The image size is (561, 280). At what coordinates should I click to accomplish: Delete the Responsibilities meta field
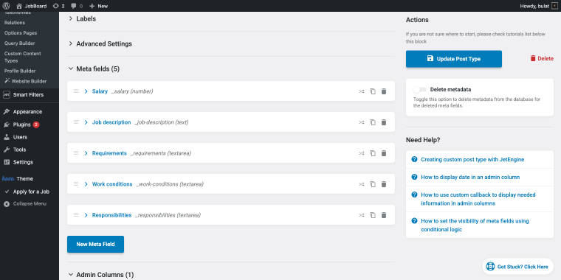(x=384, y=215)
